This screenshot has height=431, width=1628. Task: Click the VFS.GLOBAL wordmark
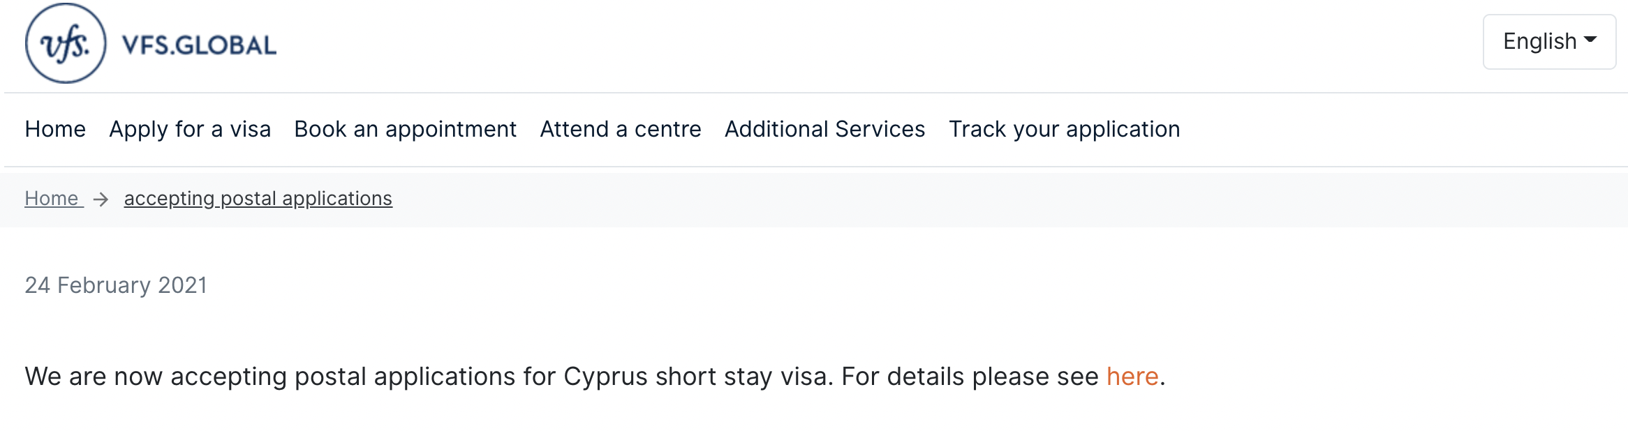coord(199,45)
